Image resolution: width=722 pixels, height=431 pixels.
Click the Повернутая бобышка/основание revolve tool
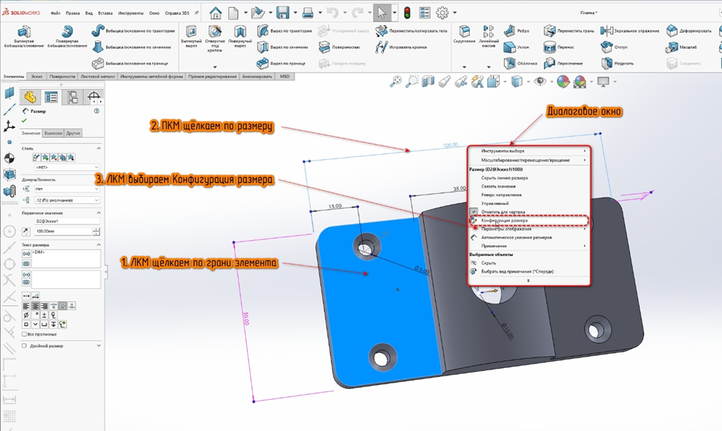[67, 37]
